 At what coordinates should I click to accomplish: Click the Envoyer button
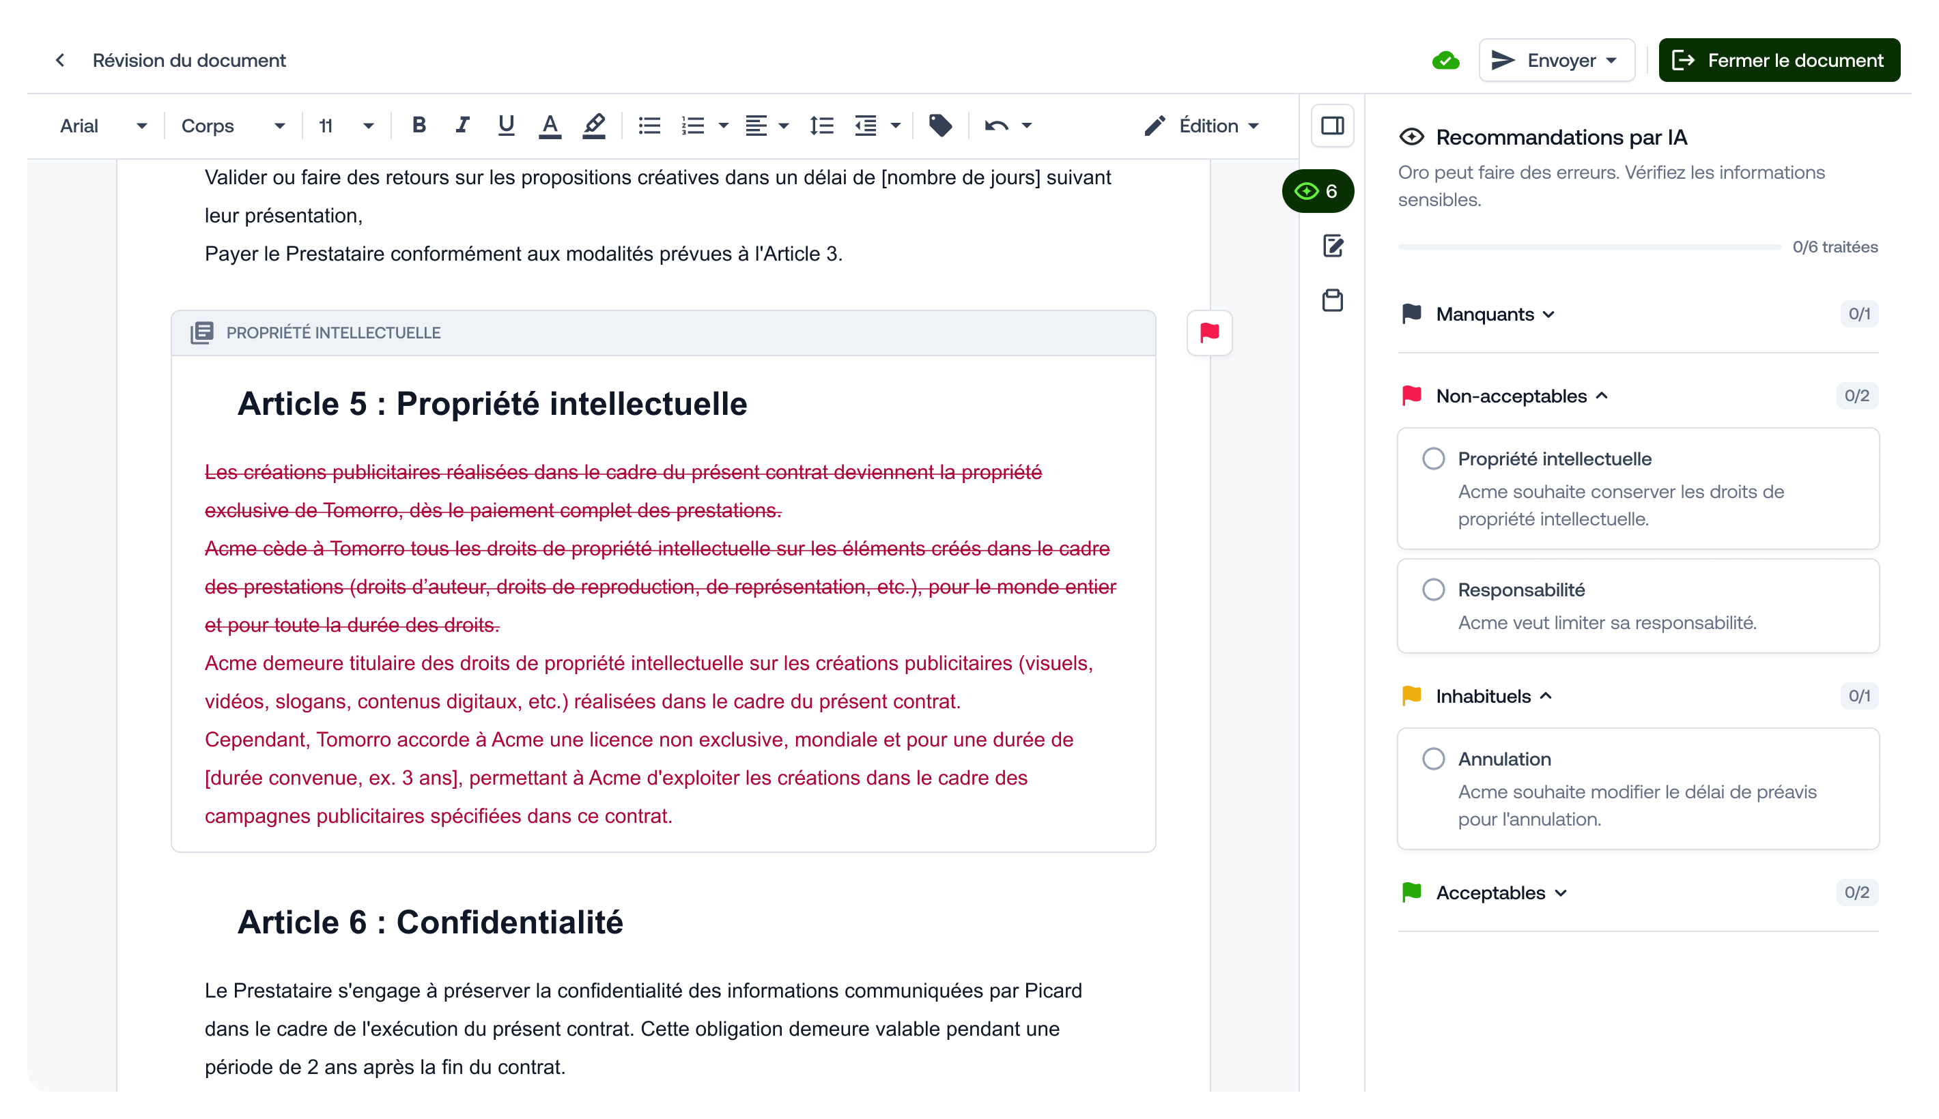coord(1556,60)
